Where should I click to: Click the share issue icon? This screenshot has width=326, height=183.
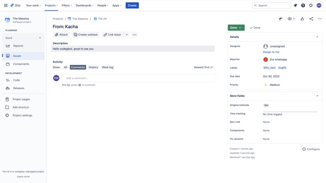tap(311, 19)
